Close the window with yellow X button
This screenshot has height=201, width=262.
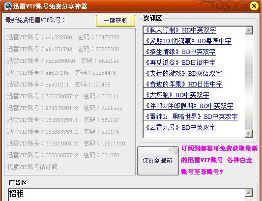[x=254, y=6]
